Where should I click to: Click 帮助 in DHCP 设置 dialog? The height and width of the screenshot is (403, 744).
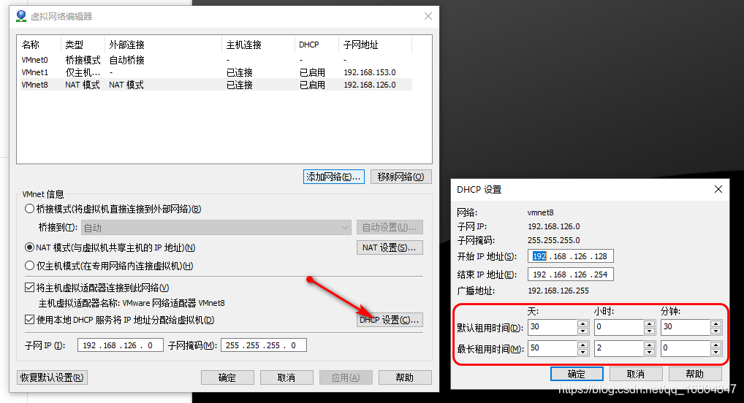695,374
